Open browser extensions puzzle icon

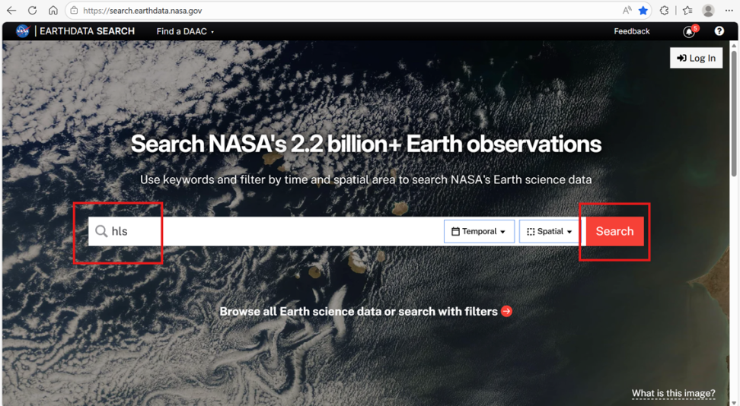664,11
